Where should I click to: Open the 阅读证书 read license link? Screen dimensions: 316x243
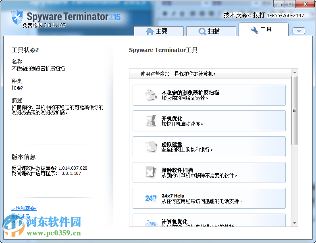[20, 216]
